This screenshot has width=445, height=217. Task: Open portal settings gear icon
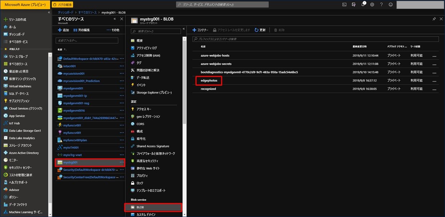(372, 5)
